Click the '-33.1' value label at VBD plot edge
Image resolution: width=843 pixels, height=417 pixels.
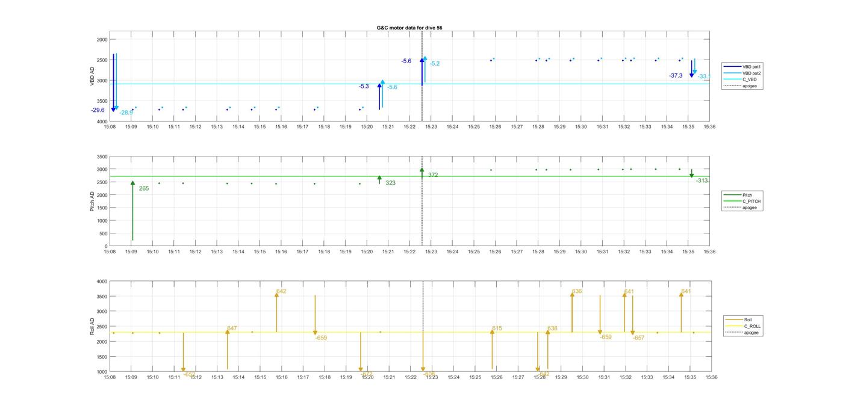pos(704,76)
